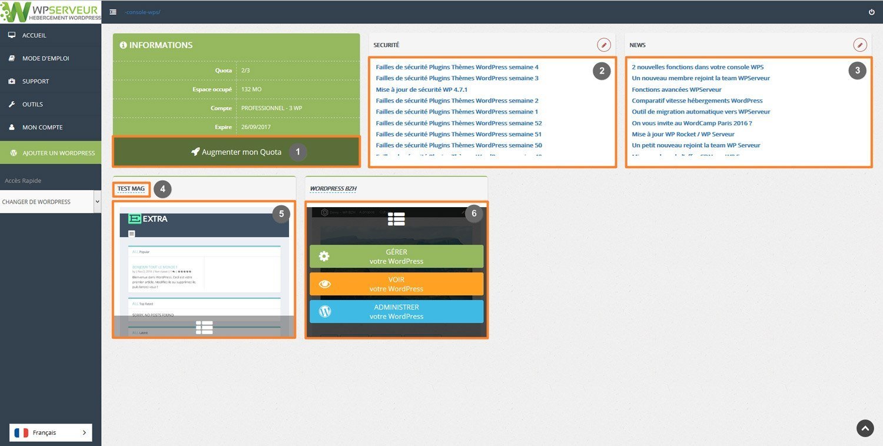Open Outil de migration automatique vers WPServeur

(x=701, y=112)
